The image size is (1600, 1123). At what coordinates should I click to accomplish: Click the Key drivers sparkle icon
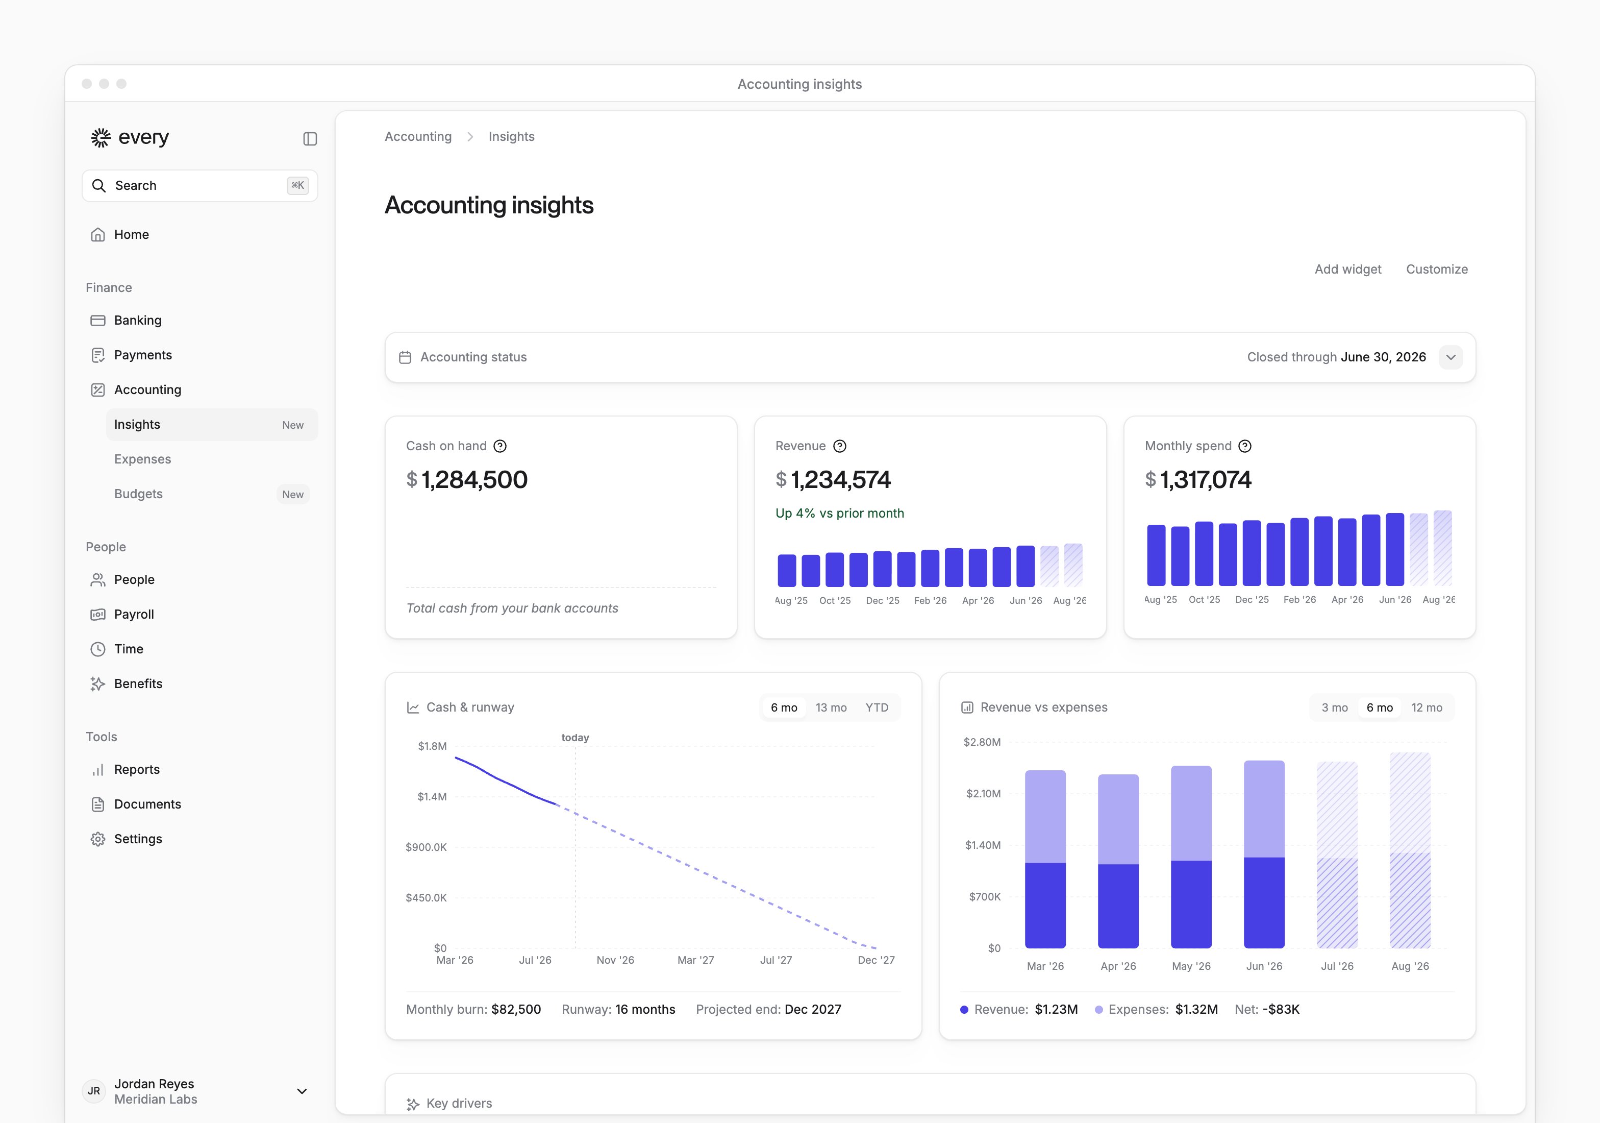413,1104
